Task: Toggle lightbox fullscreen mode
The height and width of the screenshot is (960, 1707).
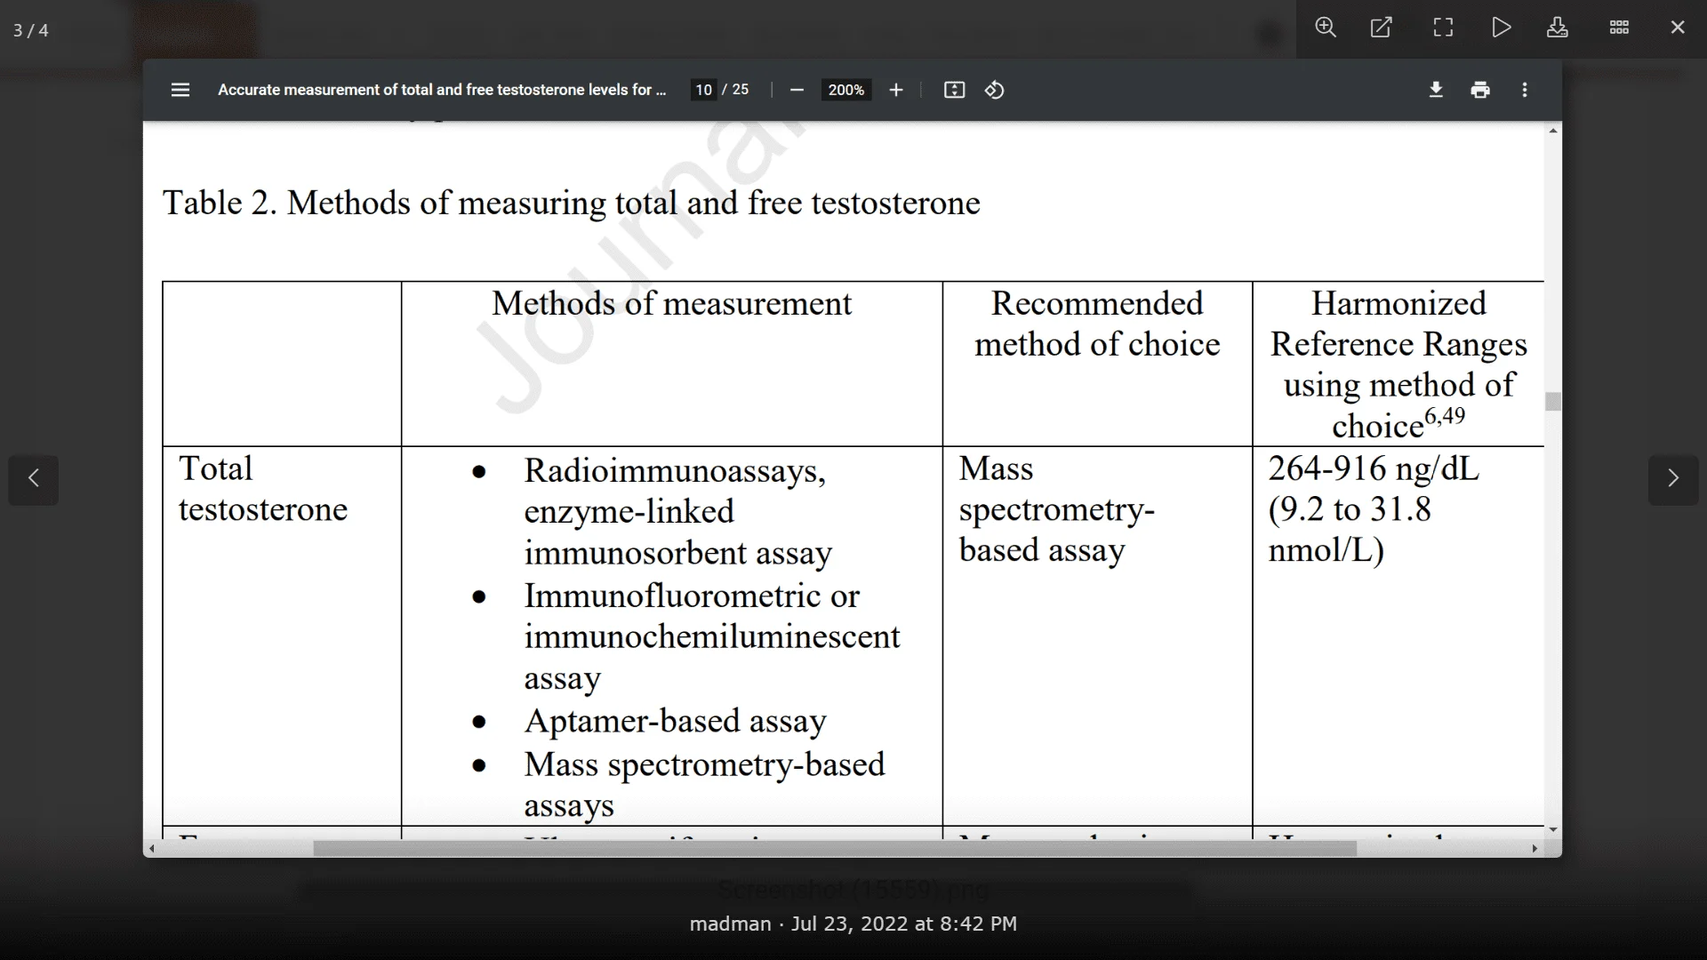Action: (1443, 28)
